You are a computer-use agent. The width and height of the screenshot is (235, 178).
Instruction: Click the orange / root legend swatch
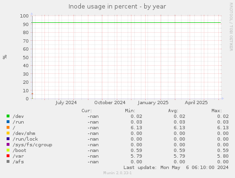click(x=8, y=127)
